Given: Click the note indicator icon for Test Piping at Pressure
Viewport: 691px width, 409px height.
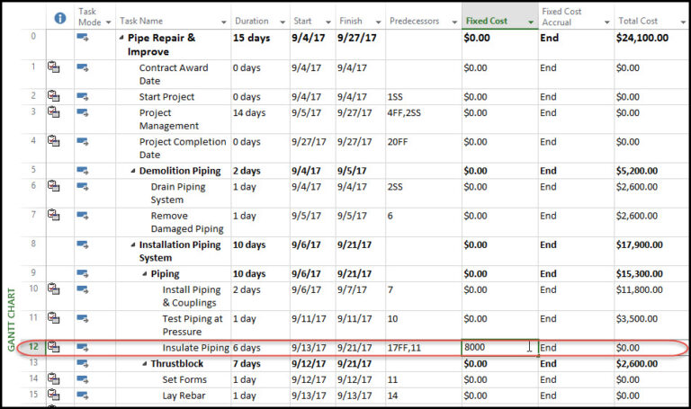Looking at the screenshot, I should (53, 318).
